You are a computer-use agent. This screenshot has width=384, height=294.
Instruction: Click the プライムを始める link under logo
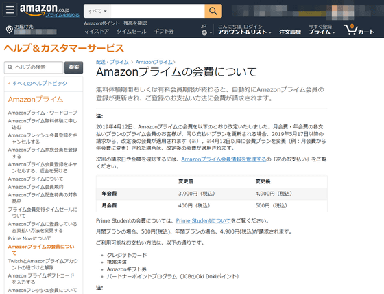click(62, 15)
